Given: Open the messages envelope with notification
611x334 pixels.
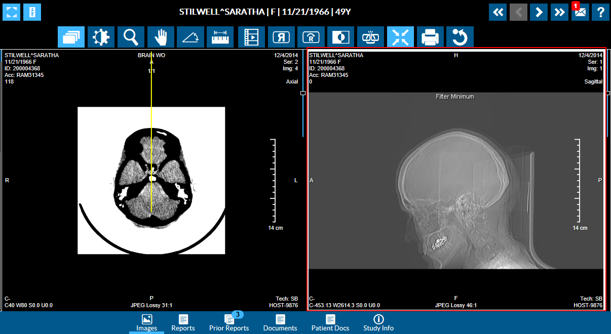Looking at the screenshot, I should point(580,12).
